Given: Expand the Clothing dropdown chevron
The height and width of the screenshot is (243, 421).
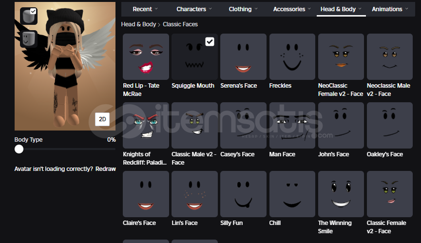Looking at the screenshot, I should (x=256, y=9).
